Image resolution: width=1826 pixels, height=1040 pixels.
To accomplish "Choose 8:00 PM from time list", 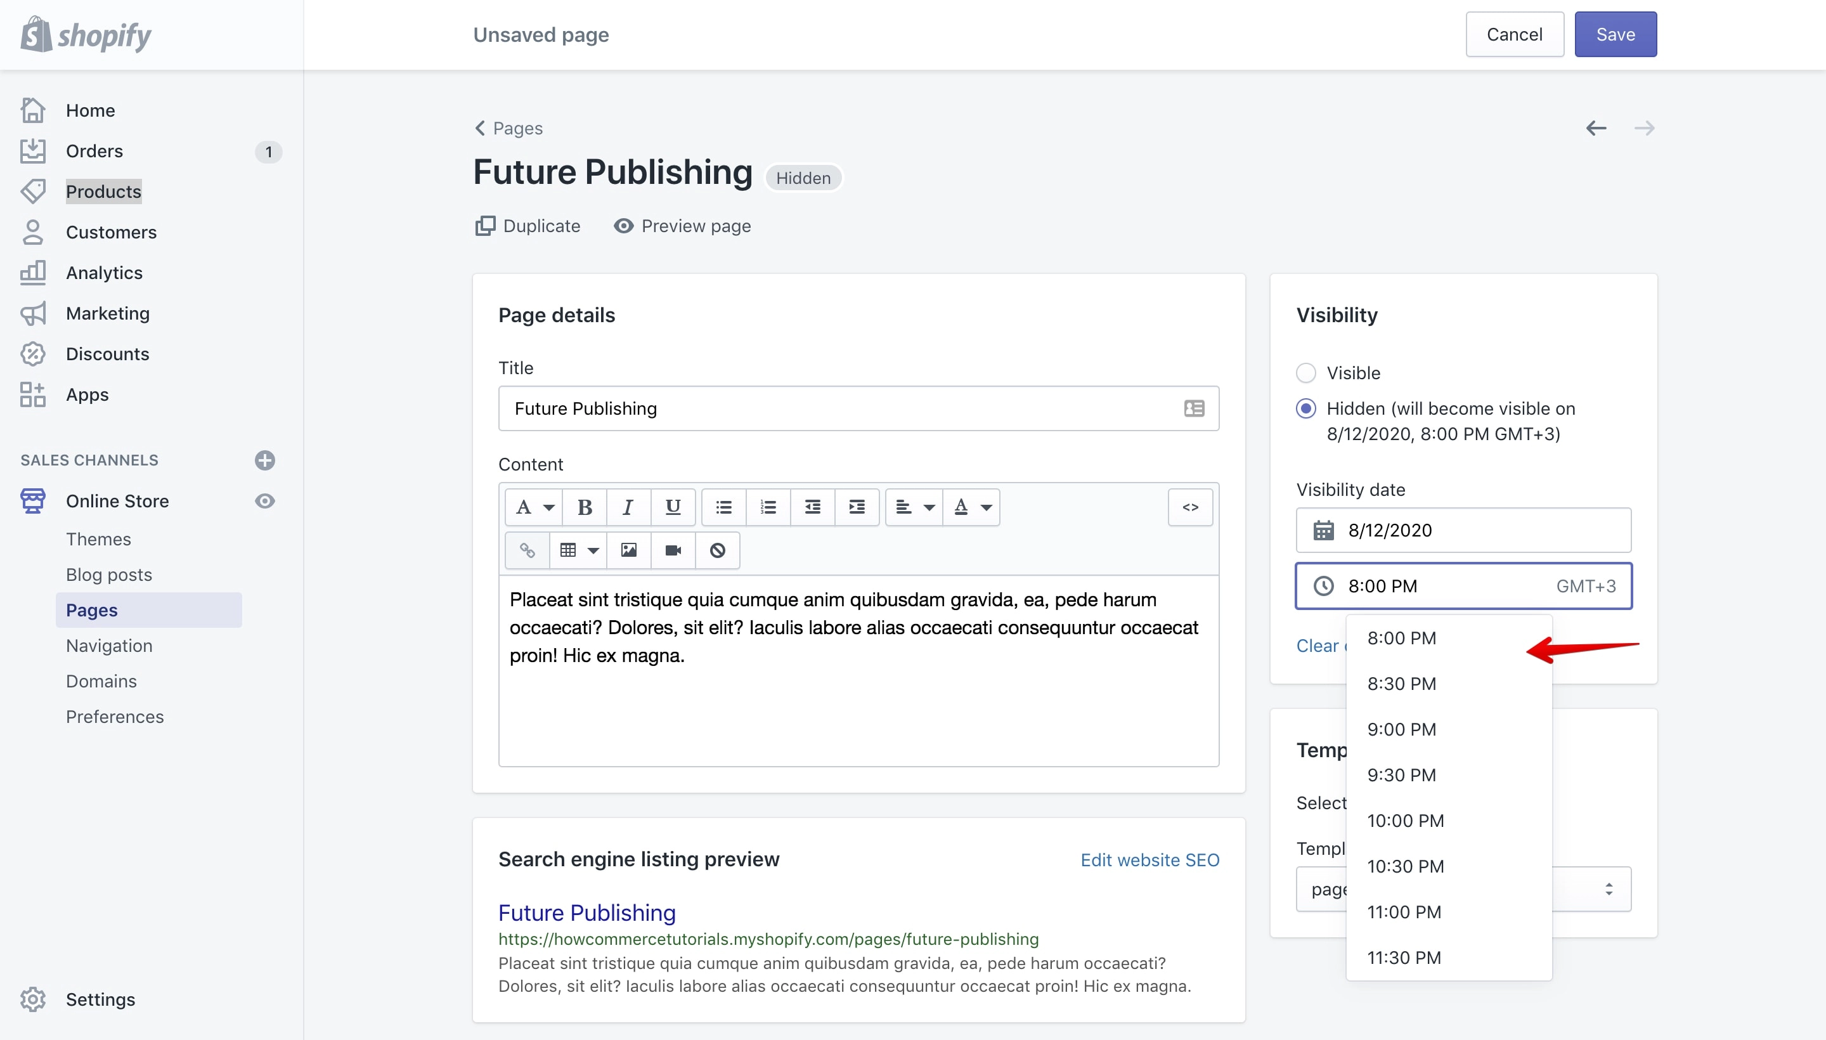I will point(1448,638).
